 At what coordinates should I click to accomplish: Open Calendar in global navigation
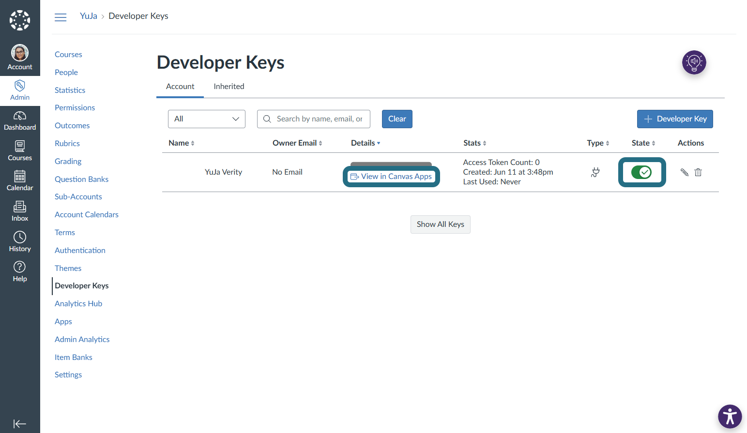(x=20, y=181)
